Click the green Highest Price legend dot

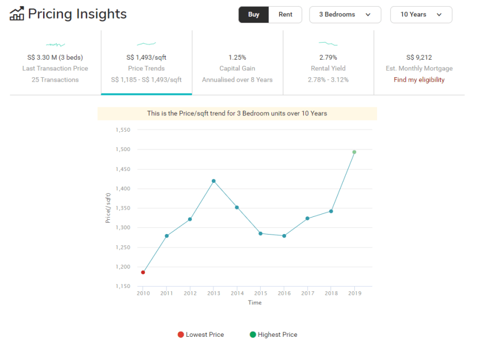click(253, 335)
